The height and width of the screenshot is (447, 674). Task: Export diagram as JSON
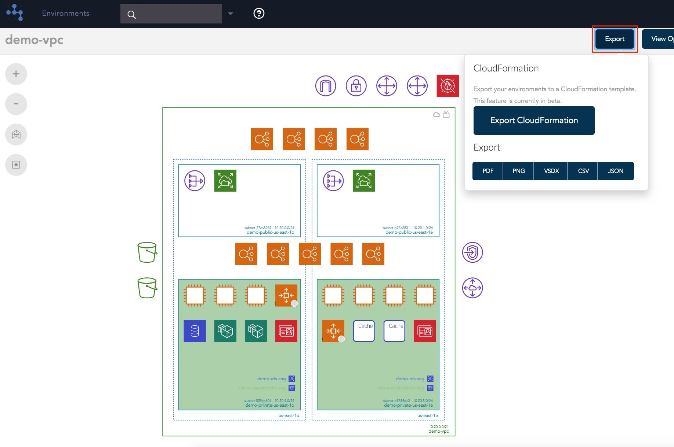[x=616, y=171]
